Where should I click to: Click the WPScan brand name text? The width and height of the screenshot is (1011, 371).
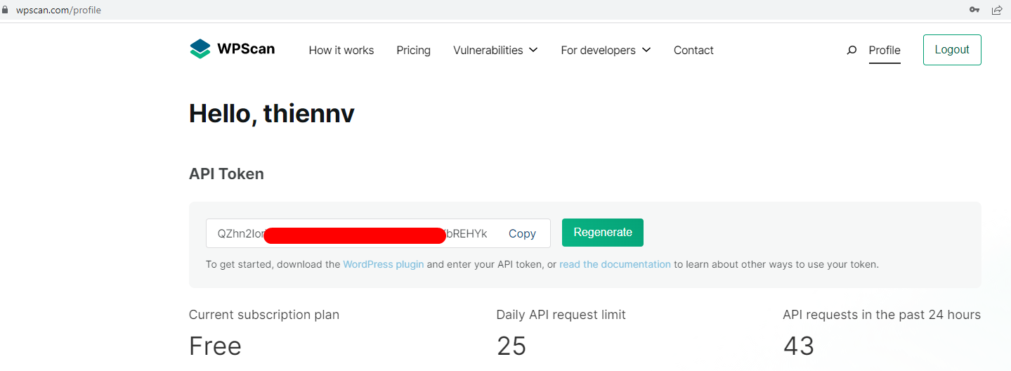[x=246, y=49]
